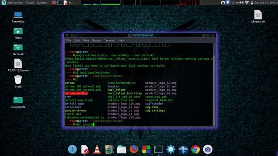Open the Terminal menu in menubar
The width and height of the screenshot is (278, 156).
(109, 40)
